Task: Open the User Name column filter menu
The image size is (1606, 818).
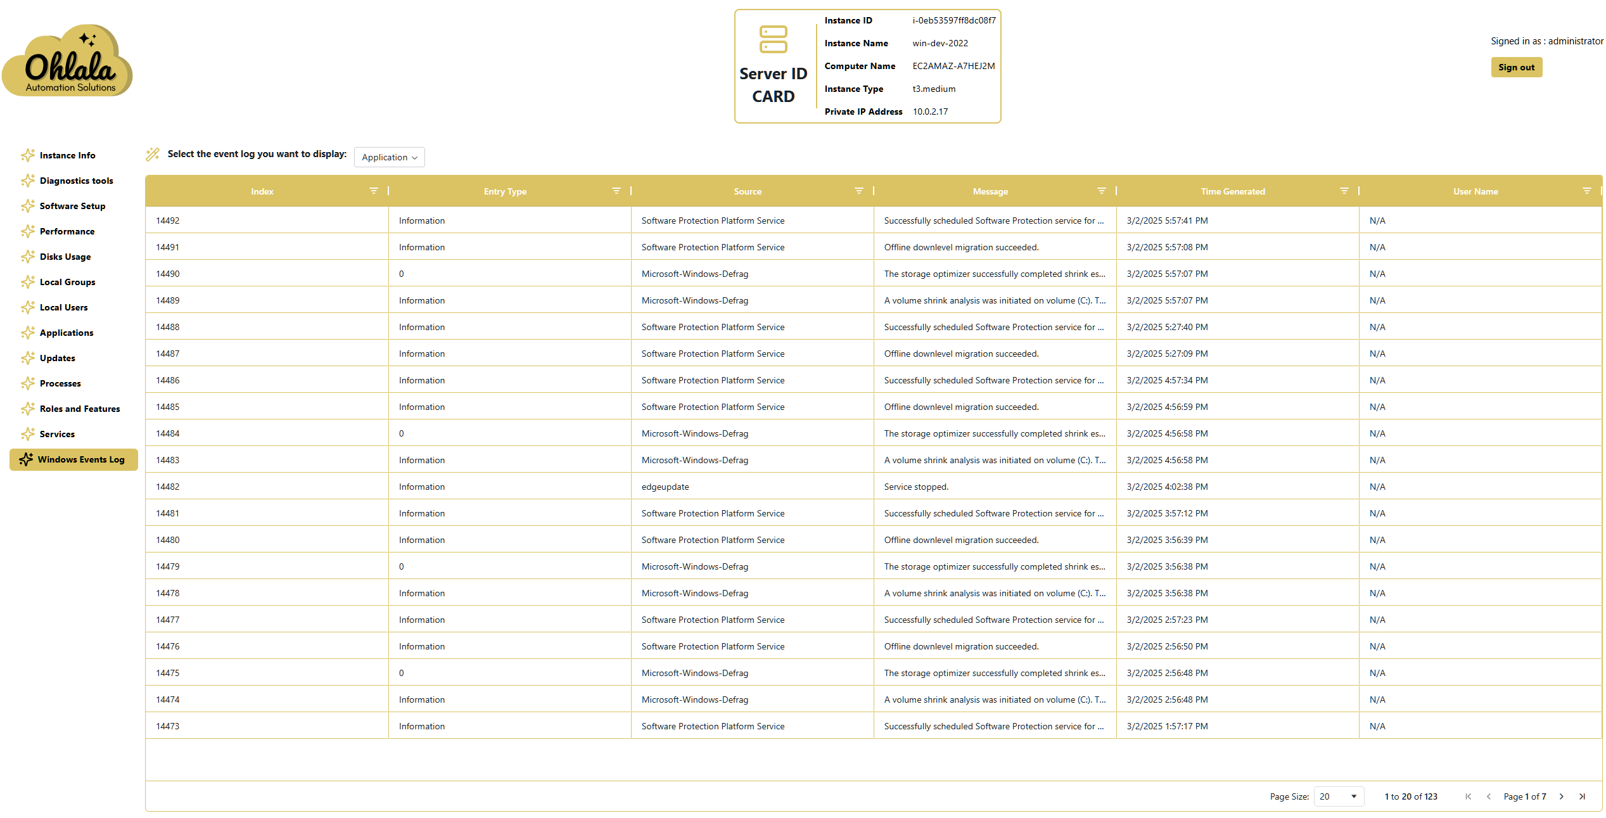Action: (1587, 191)
